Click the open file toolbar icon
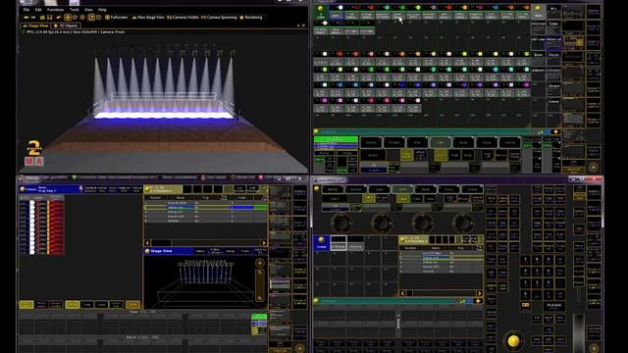This screenshot has height=353, width=628. (42, 18)
